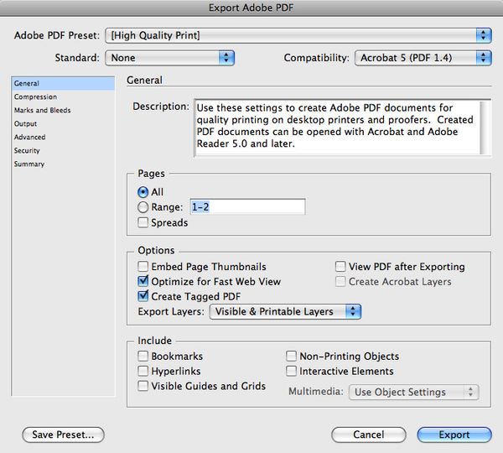This screenshot has width=503, height=453.
Task: Open the Adobe PDF Preset dropdown
Action: [298, 35]
